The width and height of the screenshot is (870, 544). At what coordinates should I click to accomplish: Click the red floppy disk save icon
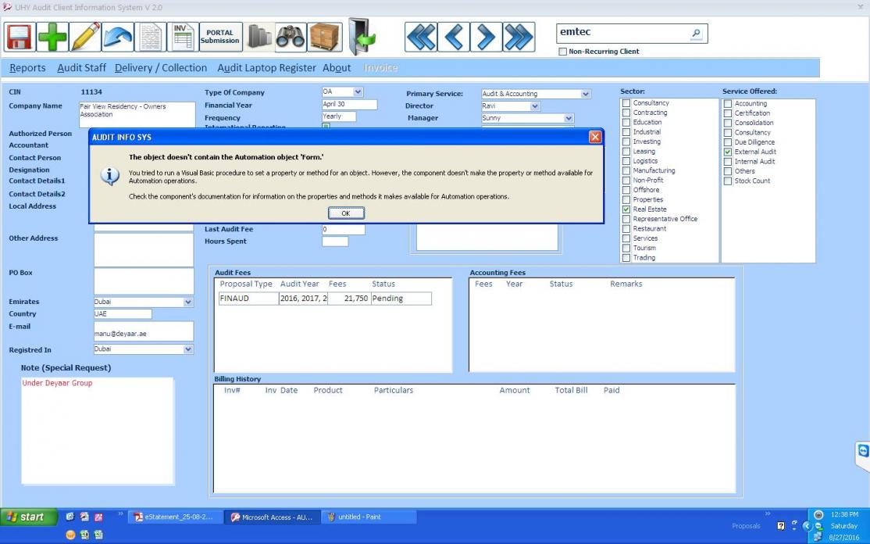20,38
